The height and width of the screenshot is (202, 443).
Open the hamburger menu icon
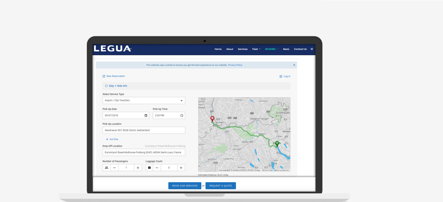pyautogui.click(x=312, y=49)
